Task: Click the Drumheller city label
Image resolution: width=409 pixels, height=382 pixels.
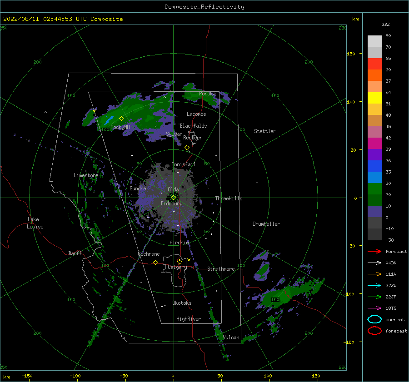Action: pyautogui.click(x=266, y=224)
